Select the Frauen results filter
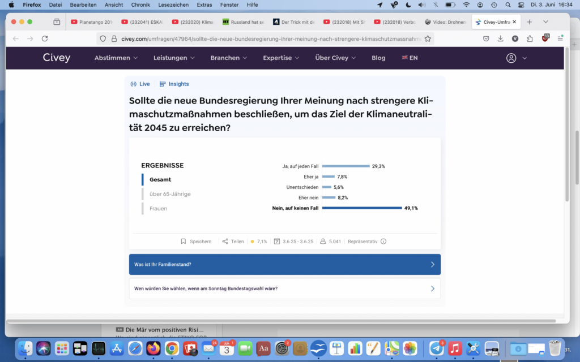Viewport: 580px width, 362px height. [158, 209]
